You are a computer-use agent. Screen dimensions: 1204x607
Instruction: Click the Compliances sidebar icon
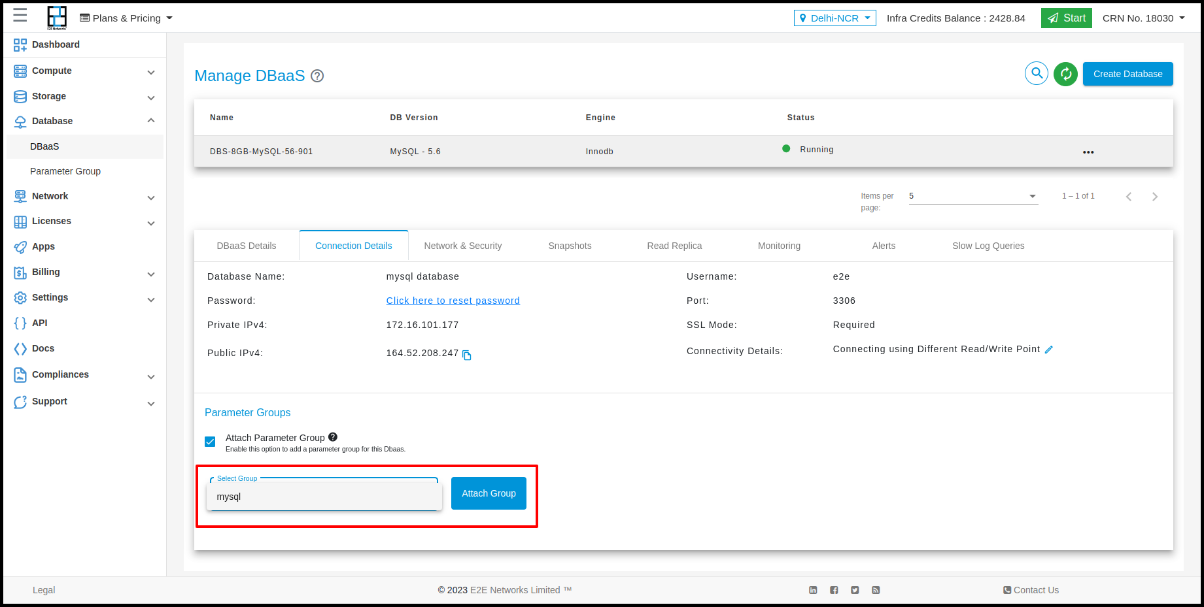click(x=20, y=374)
